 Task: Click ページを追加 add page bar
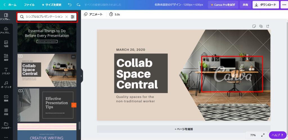(184, 129)
